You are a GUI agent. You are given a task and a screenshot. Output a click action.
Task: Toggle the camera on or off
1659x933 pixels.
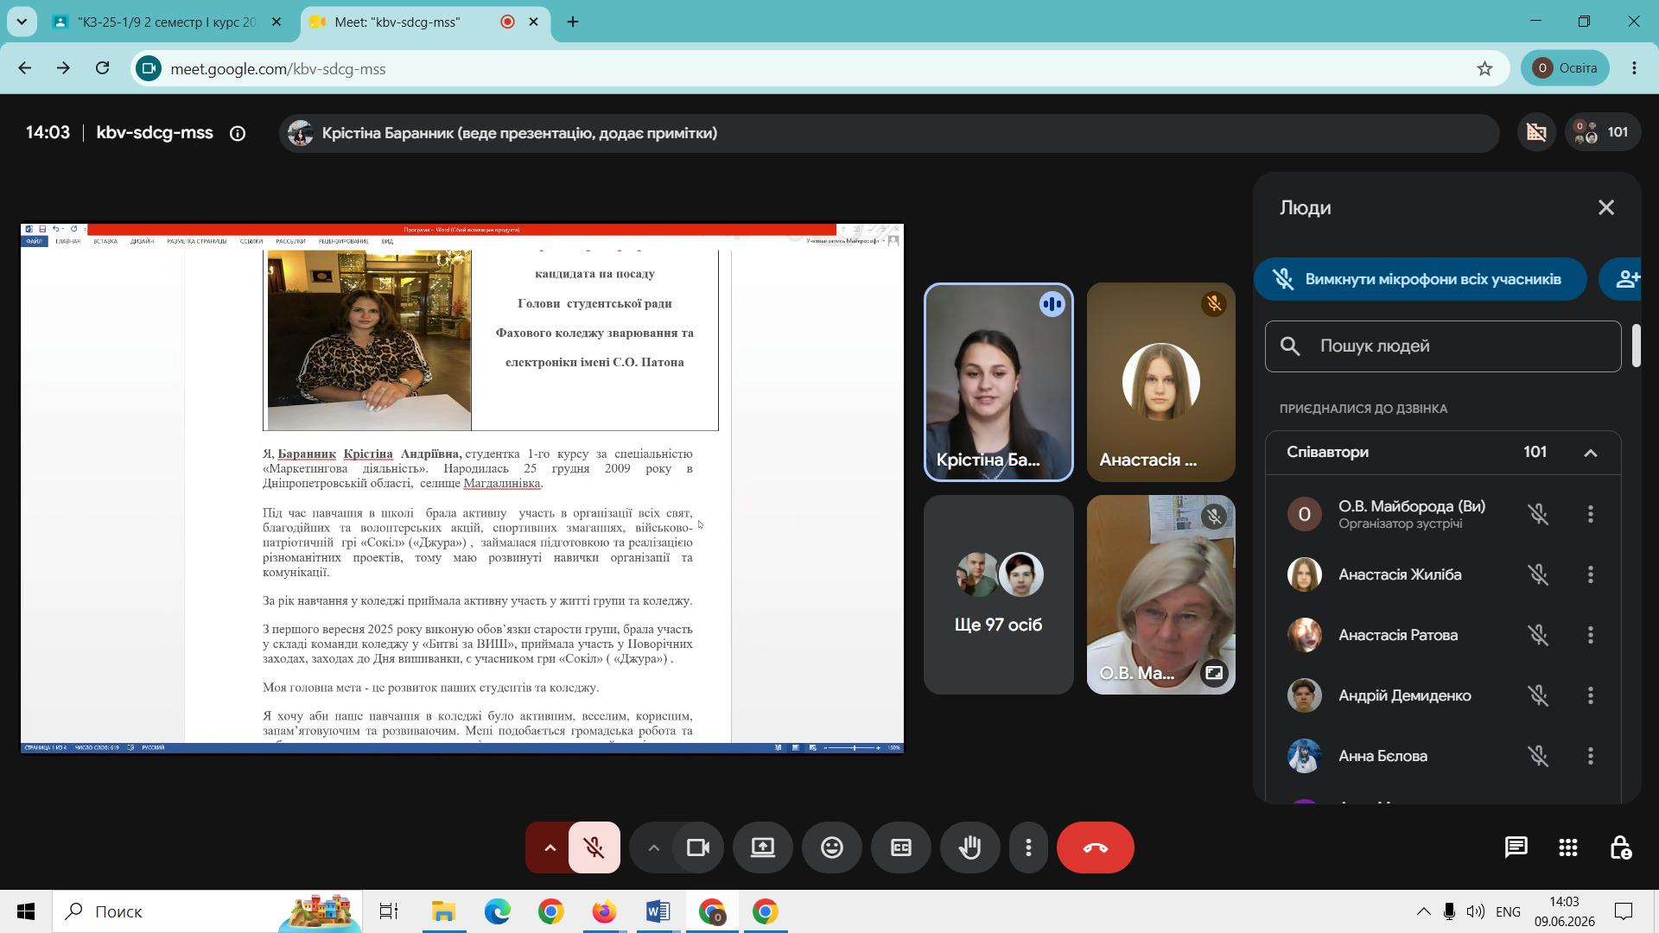pos(697,847)
